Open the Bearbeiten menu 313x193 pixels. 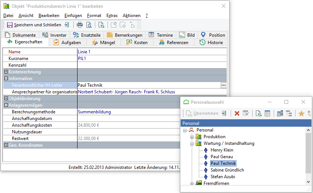click(49, 16)
